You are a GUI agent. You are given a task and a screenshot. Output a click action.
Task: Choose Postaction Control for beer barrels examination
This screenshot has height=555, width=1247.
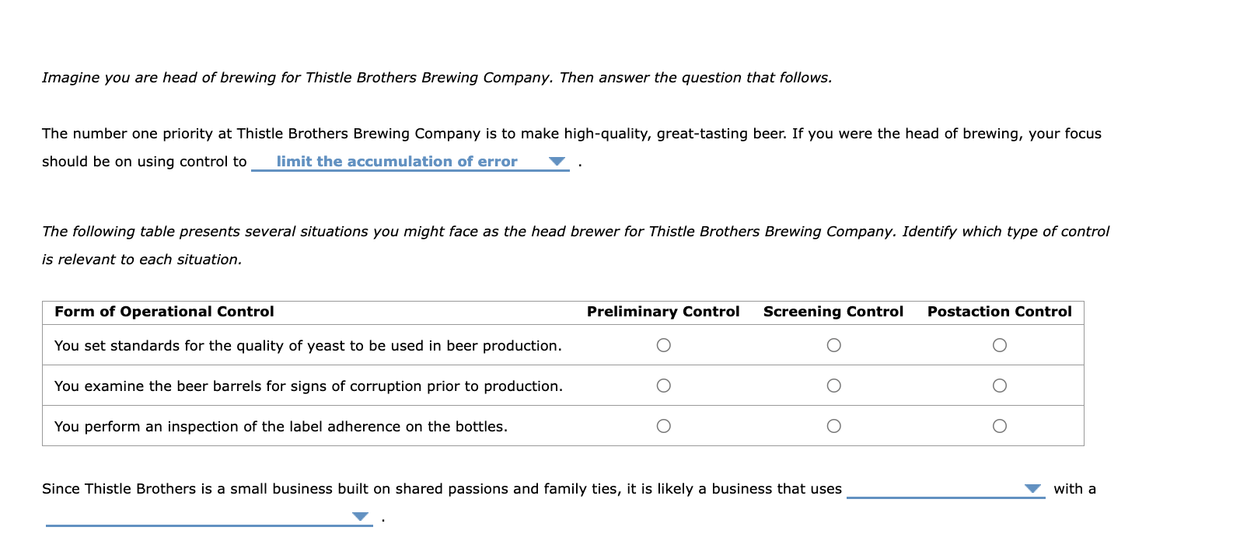pyautogui.click(x=1000, y=386)
